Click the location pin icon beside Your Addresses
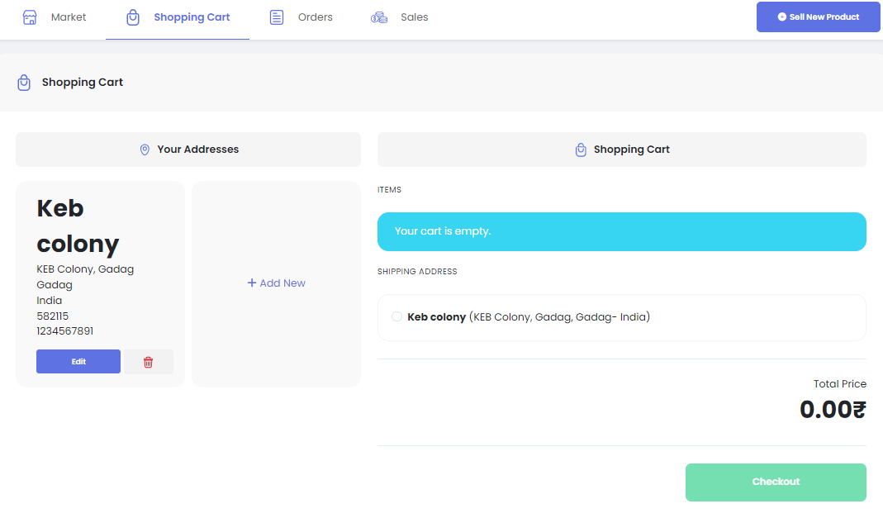This screenshot has height=518, width=883. [145, 150]
